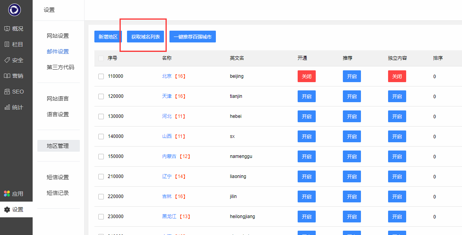Click the English name 'beijing'
Viewport: 462px width, 235px height.
click(x=237, y=76)
